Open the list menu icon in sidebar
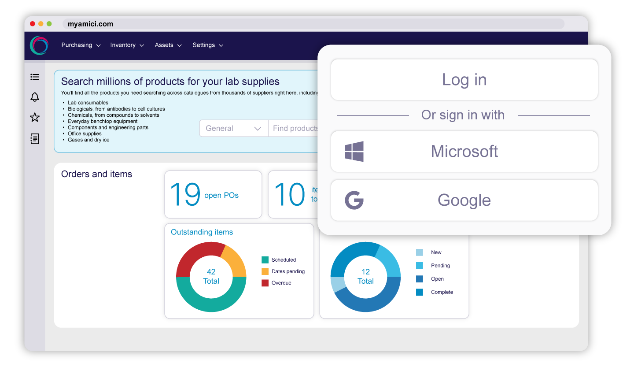This screenshot has width=634, height=382. point(35,77)
